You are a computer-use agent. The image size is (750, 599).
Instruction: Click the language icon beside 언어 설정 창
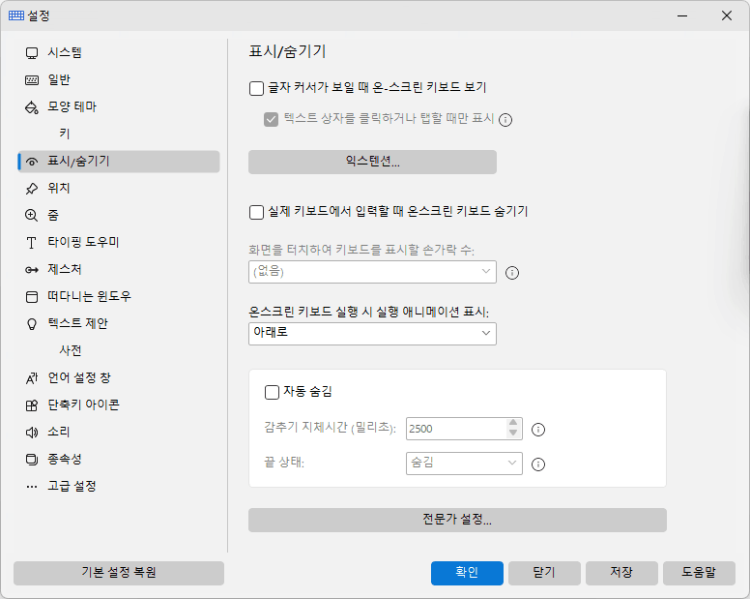[x=32, y=378]
